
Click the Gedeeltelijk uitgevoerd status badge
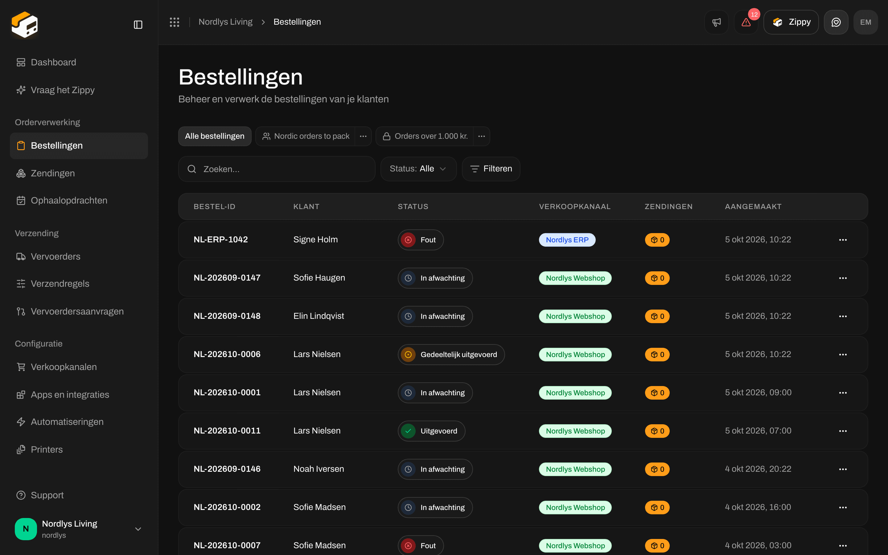[451, 354]
